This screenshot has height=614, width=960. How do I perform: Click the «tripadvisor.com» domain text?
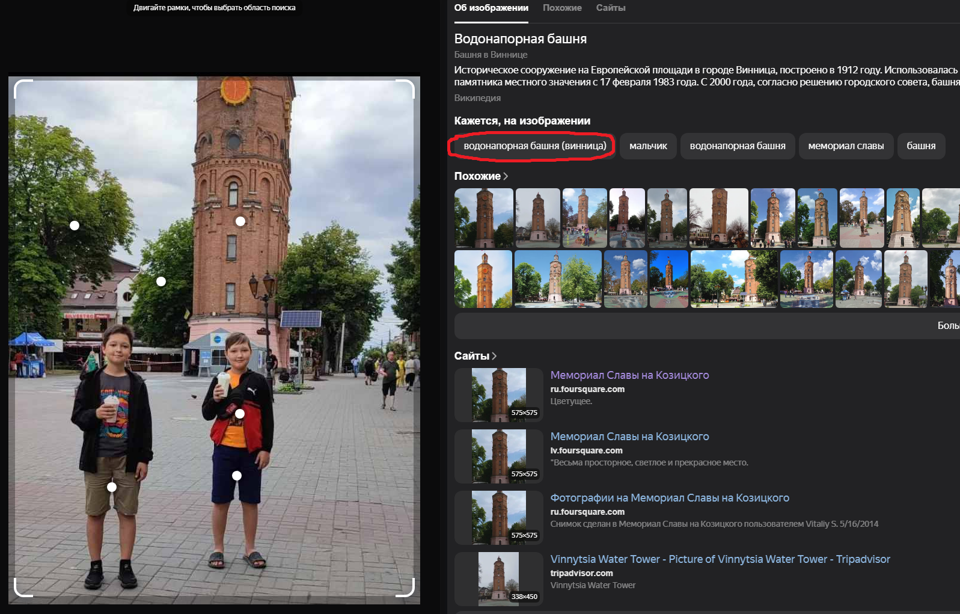pyautogui.click(x=582, y=573)
